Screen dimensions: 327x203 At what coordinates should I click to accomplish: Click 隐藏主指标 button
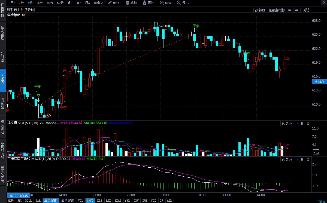point(277,10)
